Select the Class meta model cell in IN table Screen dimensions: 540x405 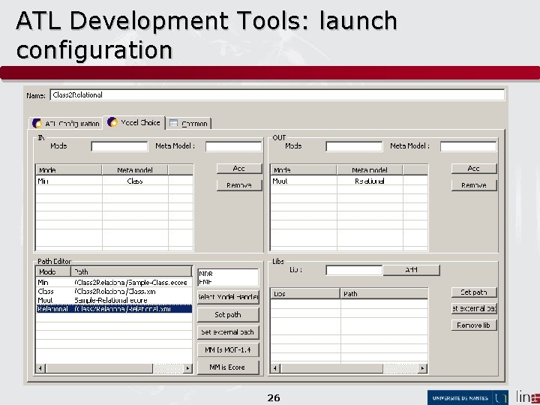point(135,181)
